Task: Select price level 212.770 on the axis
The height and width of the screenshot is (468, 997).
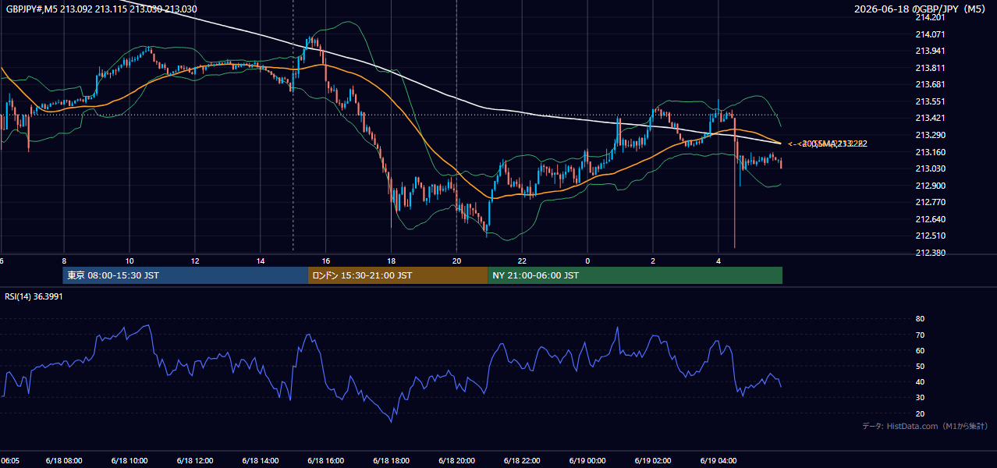Action: click(x=930, y=202)
